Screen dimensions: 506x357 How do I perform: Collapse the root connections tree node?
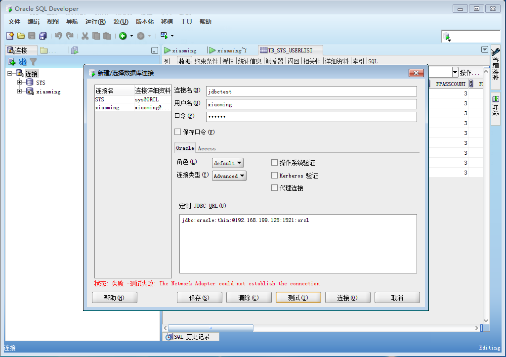(x=10, y=73)
